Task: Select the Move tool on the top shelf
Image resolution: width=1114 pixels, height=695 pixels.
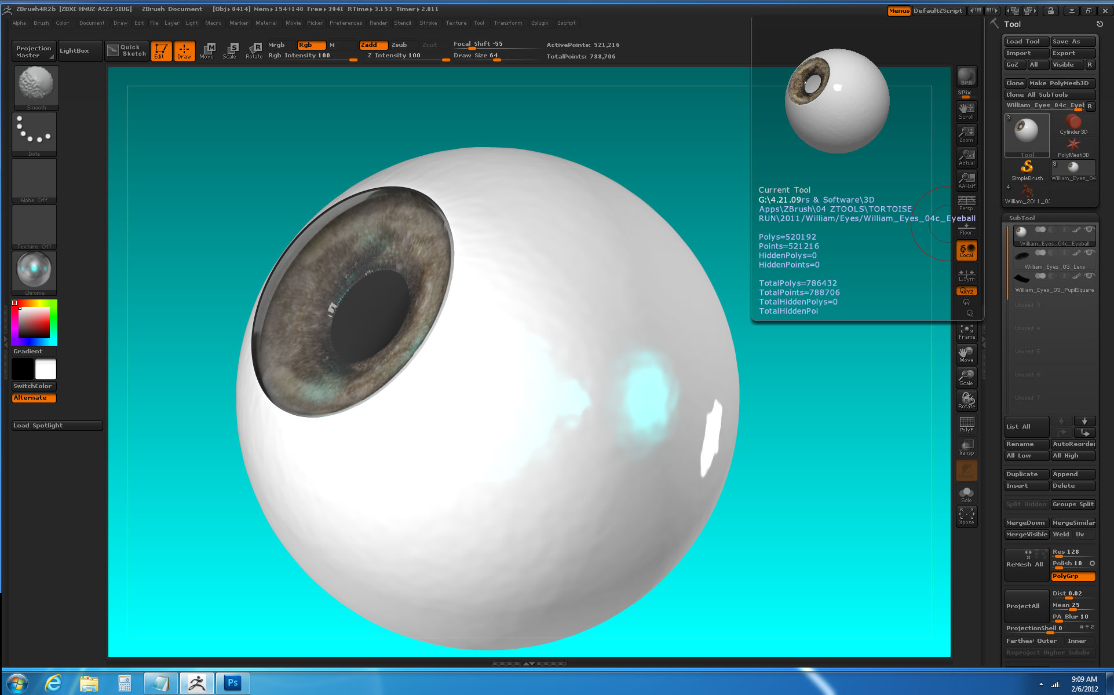Action: [207, 50]
